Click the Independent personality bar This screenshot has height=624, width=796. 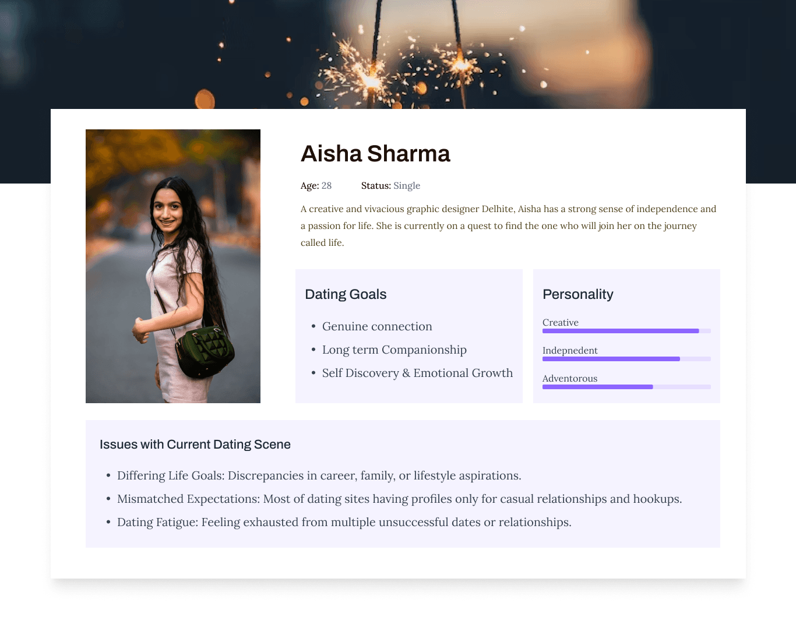pos(626,359)
